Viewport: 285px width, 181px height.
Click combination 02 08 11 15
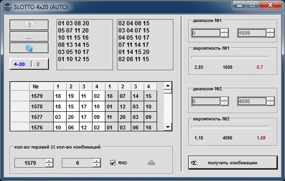[x=134, y=59]
